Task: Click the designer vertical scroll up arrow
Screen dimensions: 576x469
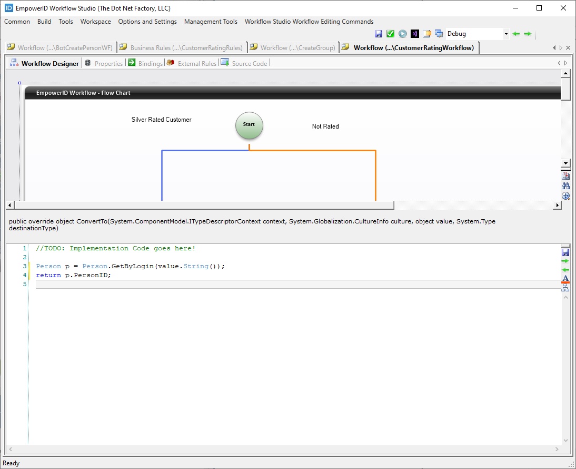Action: click(565, 73)
